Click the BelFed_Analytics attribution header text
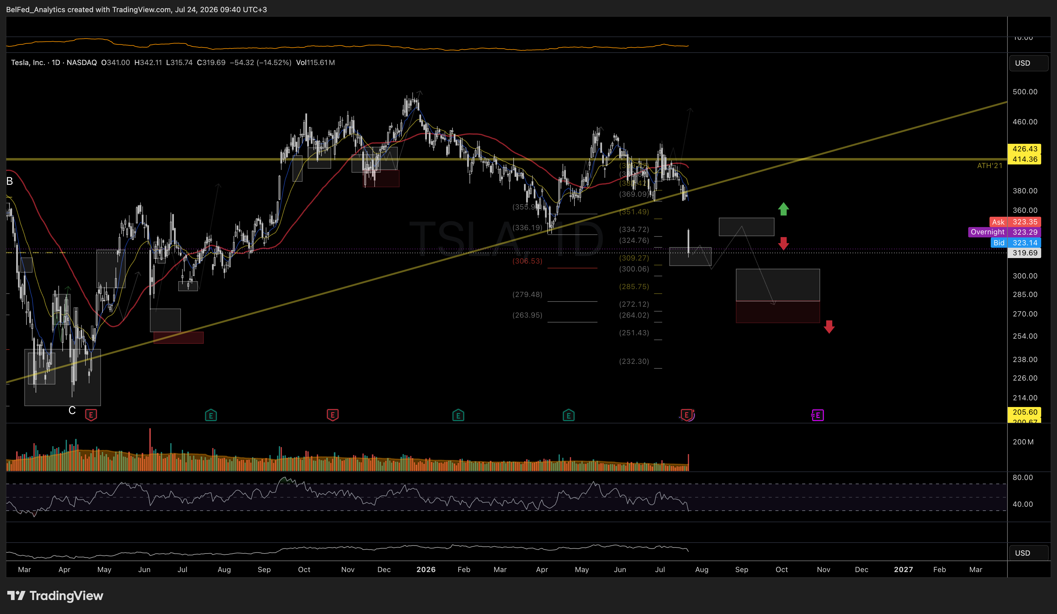This screenshot has width=1057, height=614. (x=136, y=9)
